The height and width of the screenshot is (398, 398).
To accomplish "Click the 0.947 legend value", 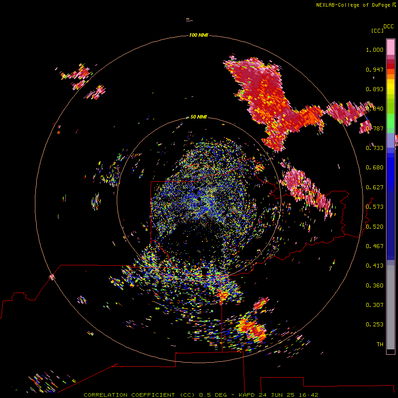I will point(375,69).
